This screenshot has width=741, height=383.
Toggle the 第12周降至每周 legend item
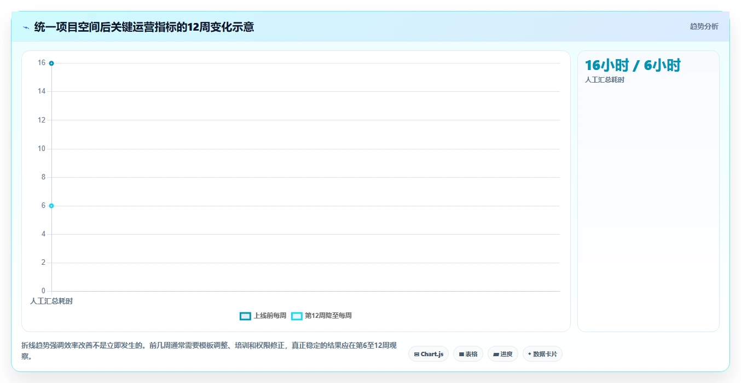[x=321, y=316]
